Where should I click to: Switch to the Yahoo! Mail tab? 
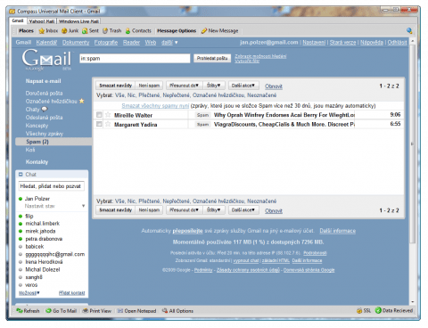(42, 21)
